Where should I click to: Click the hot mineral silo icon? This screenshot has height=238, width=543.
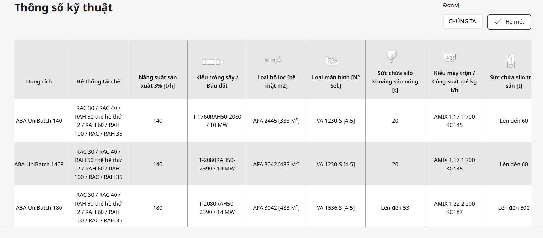click(391, 56)
